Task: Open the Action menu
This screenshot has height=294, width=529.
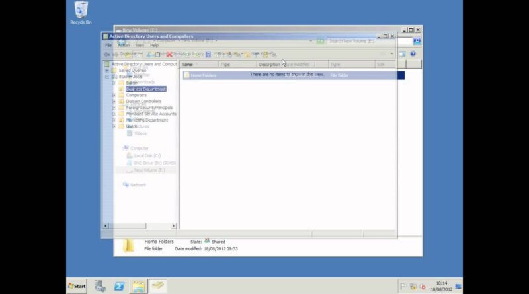Action: click(124, 45)
